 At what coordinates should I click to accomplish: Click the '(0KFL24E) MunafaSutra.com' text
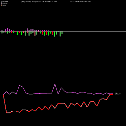click(x=80, y=2)
